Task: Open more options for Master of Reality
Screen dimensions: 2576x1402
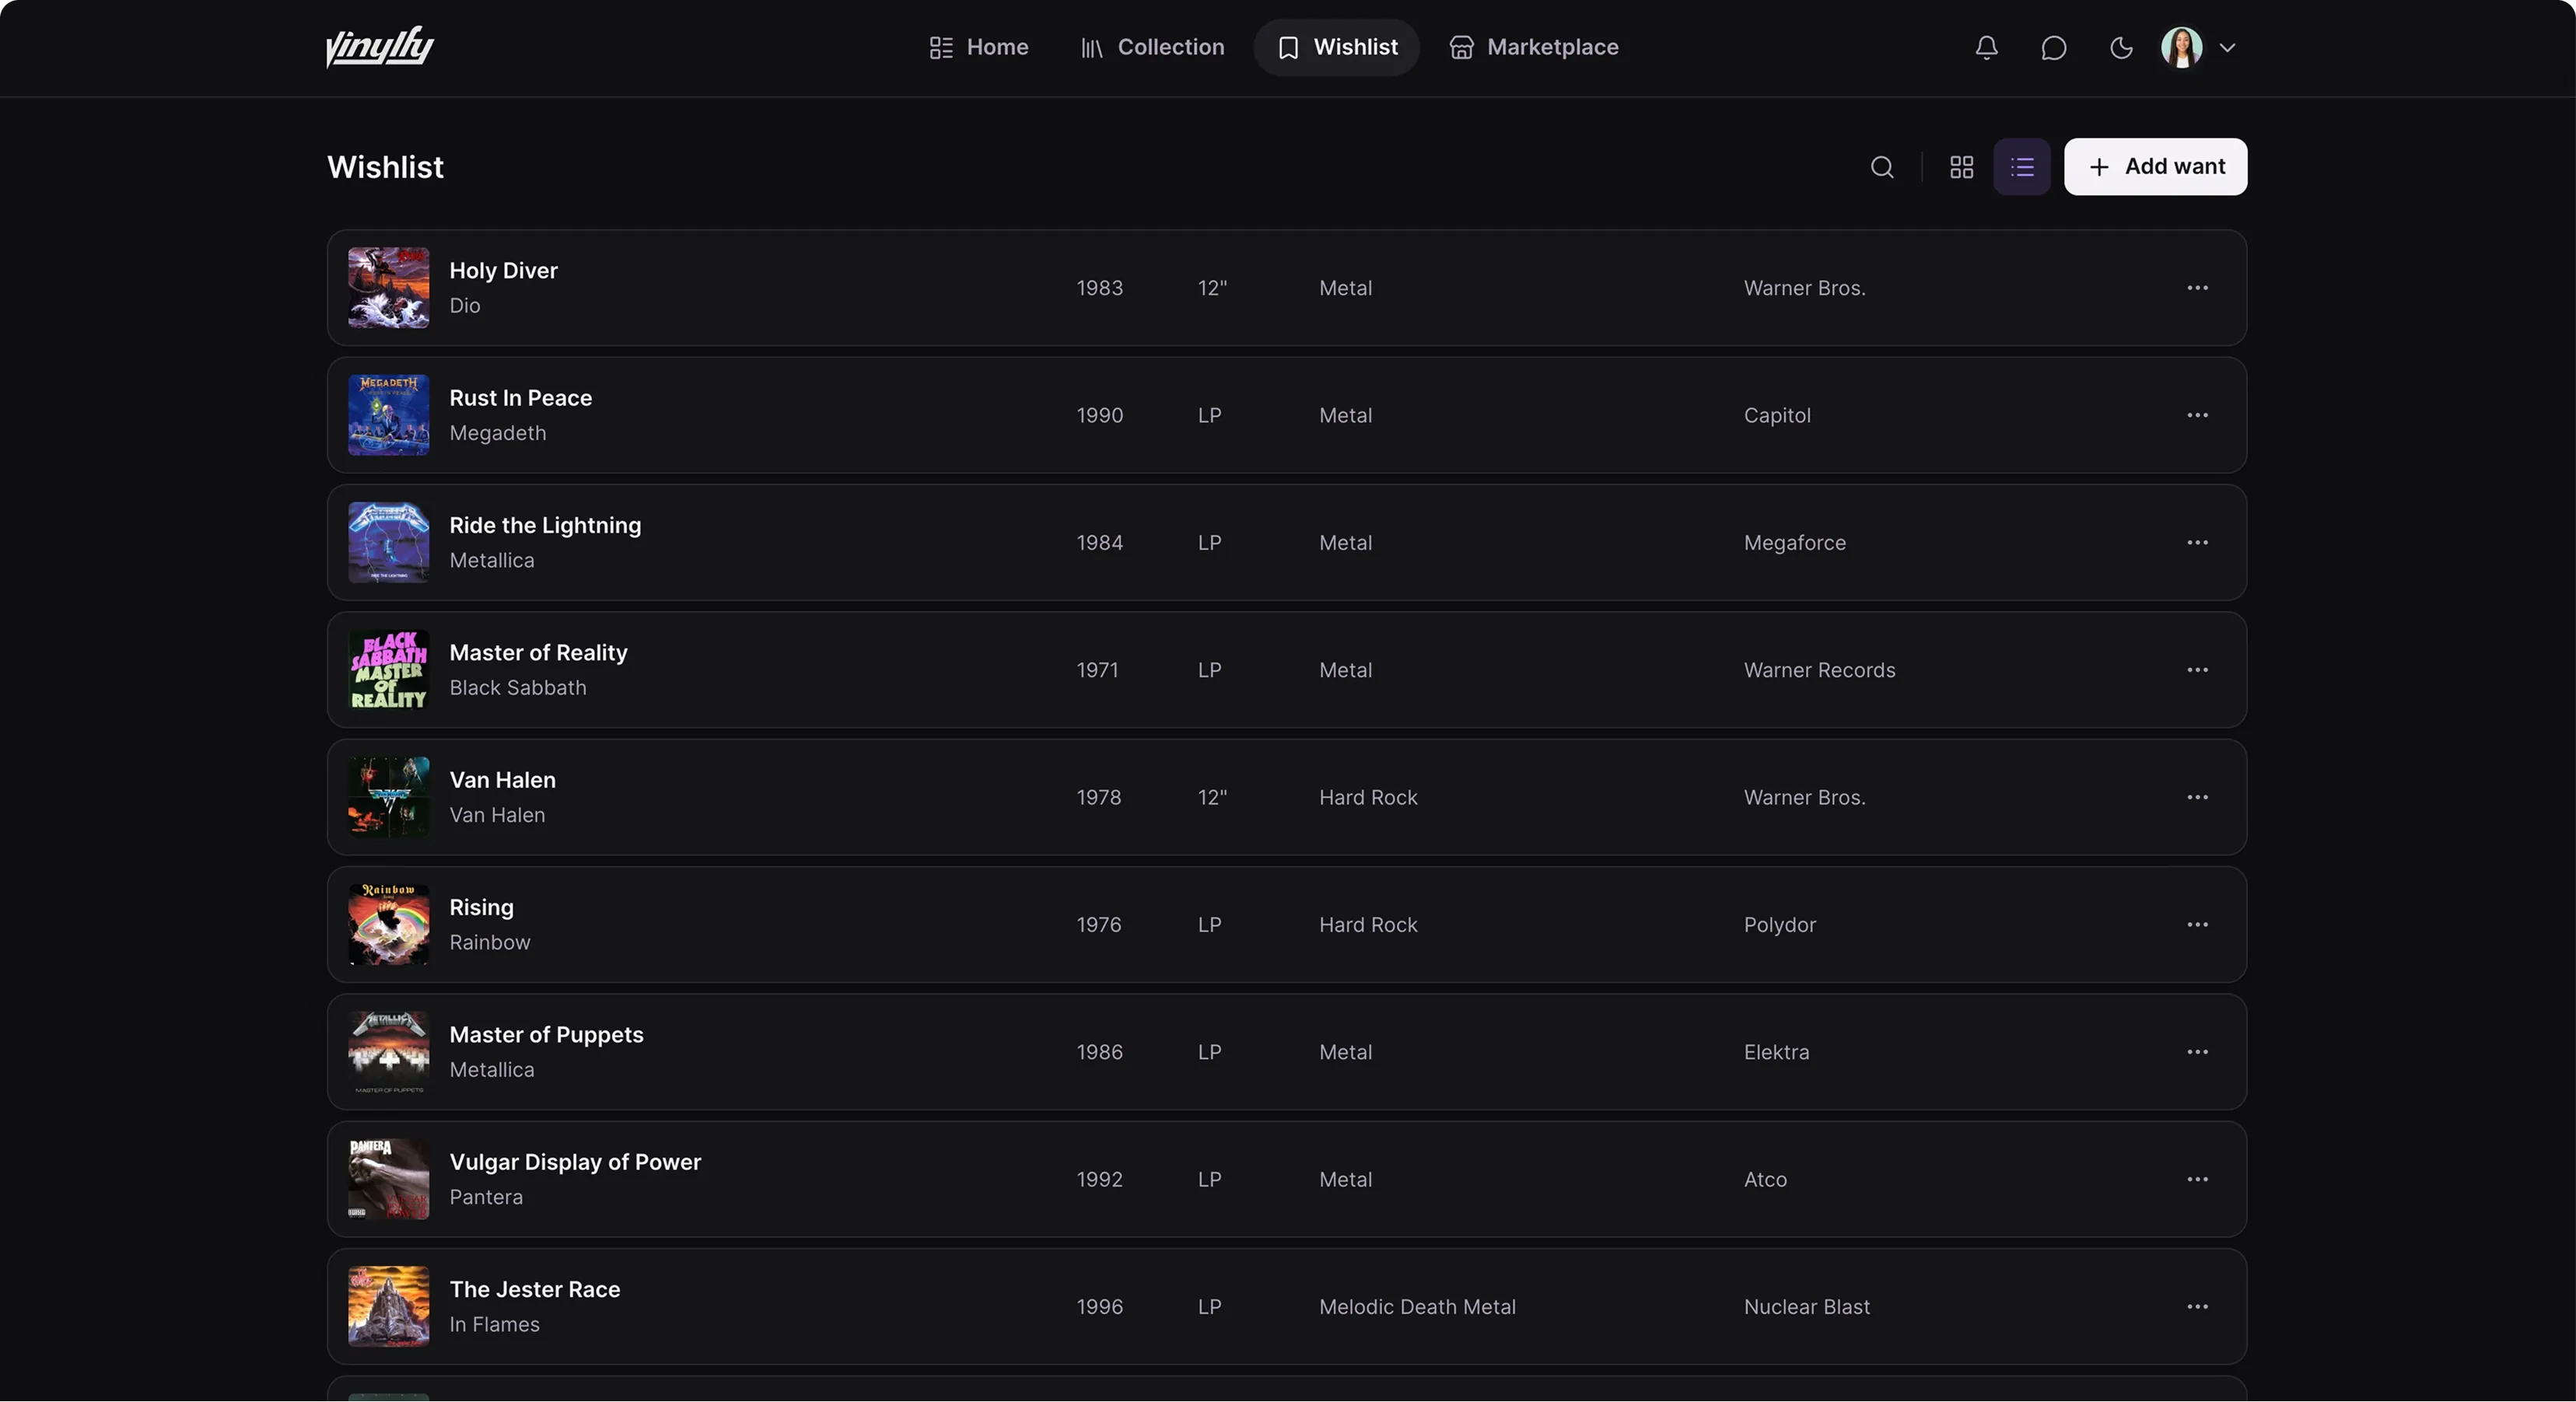Action: [2197, 670]
